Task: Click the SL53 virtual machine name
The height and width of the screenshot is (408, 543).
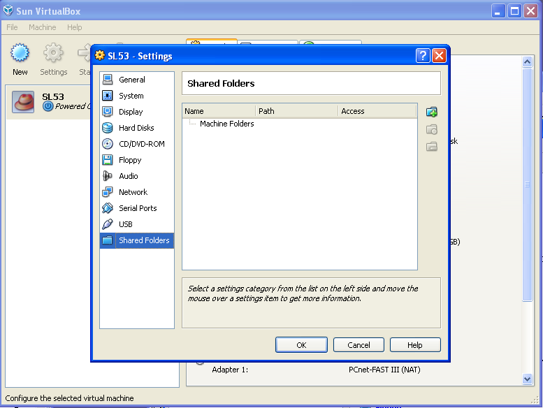Action: (53, 96)
